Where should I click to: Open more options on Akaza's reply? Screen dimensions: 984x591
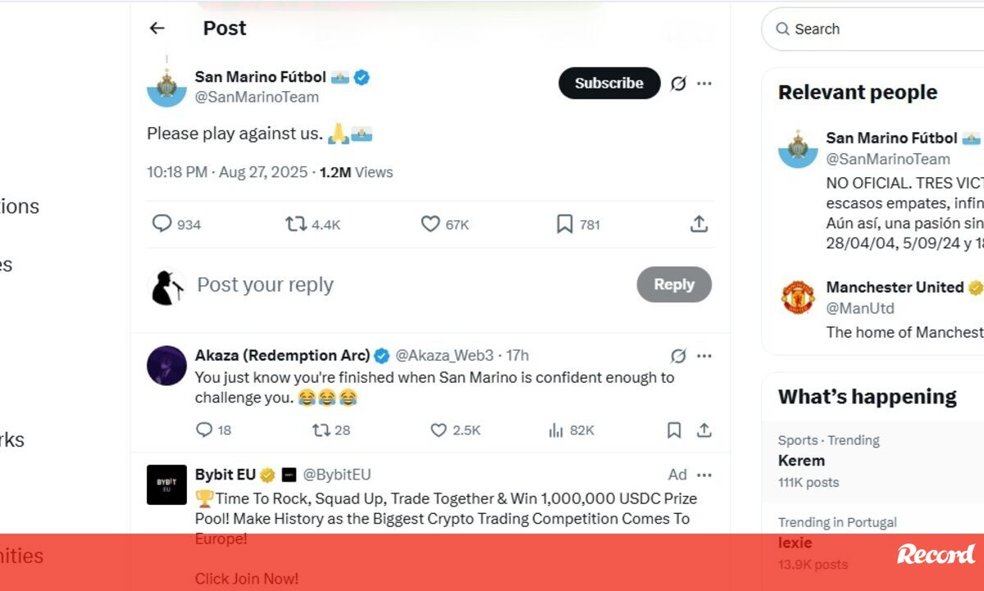704,356
